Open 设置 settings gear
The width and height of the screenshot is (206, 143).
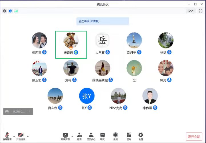(141, 135)
